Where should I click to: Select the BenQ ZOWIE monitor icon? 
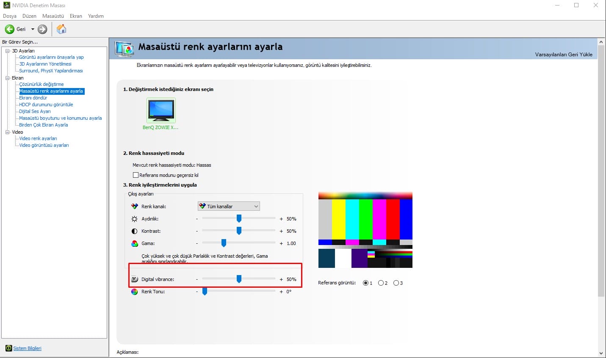pos(161,110)
